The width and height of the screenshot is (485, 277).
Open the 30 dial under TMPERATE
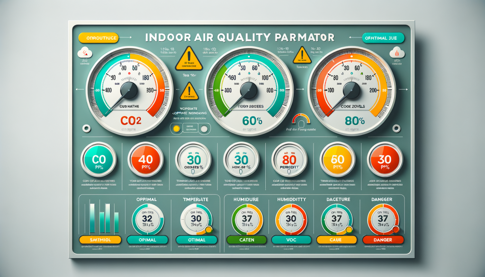(196, 219)
